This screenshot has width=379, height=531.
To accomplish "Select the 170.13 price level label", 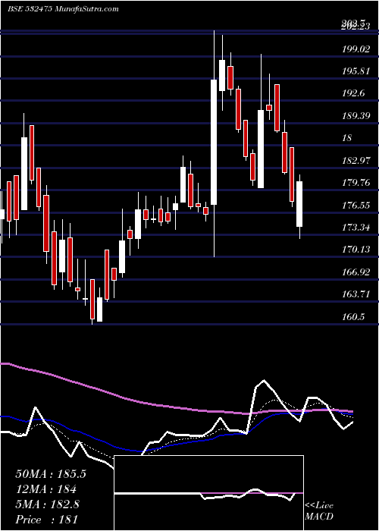I will pyautogui.click(x=356, y=250).
